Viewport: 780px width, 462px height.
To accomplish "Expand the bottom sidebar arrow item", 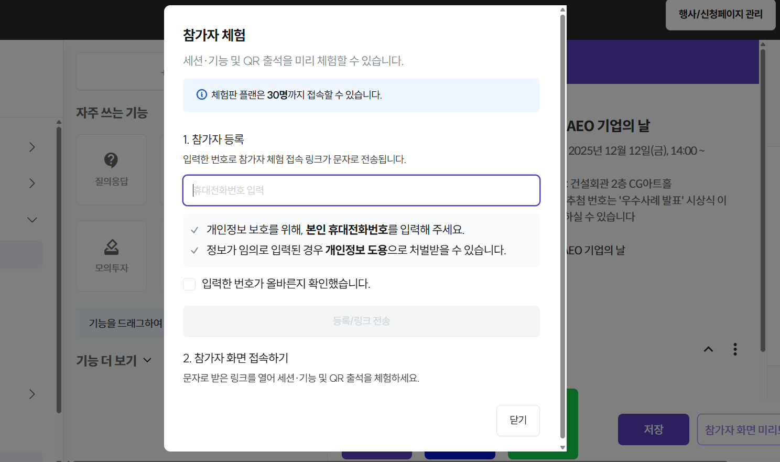I will click(x=31, y=394).
